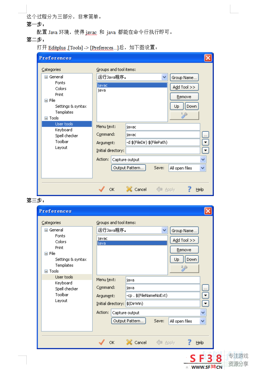The image size is (253, 370).
Task: Open Argument dropdown arrow next to '-d $(FileDir) $(FilePath)'
Action: coord(206,142)
